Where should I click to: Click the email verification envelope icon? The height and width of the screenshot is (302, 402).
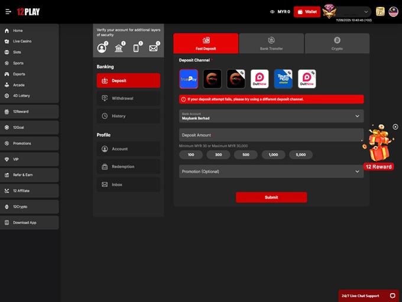[154, 48]
